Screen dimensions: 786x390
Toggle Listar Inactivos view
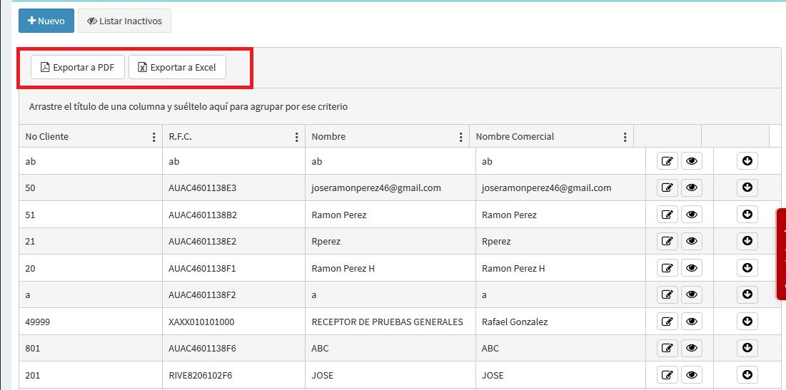124,21
